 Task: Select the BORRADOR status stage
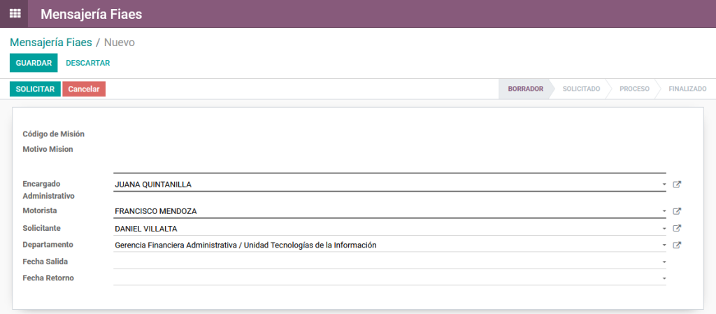[x=525, y=89]
